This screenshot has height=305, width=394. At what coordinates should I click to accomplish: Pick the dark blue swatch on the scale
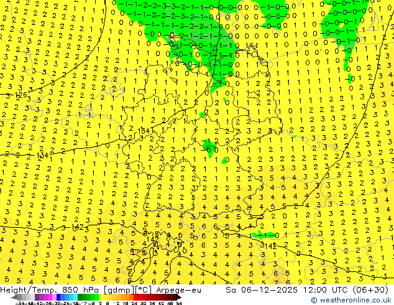click(x=58, y=297)
